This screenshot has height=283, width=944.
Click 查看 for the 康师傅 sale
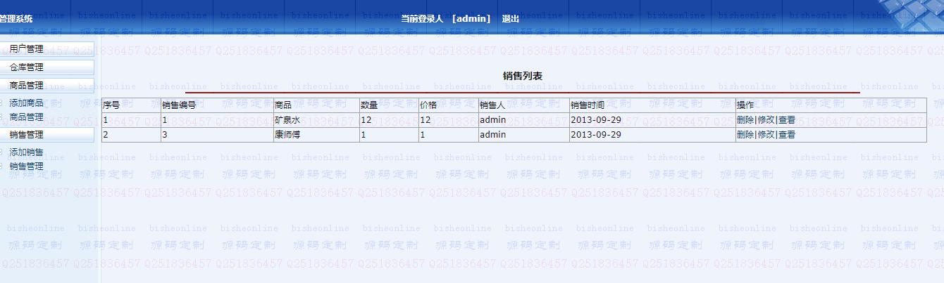pyautogui.click(x=787, y=135)
